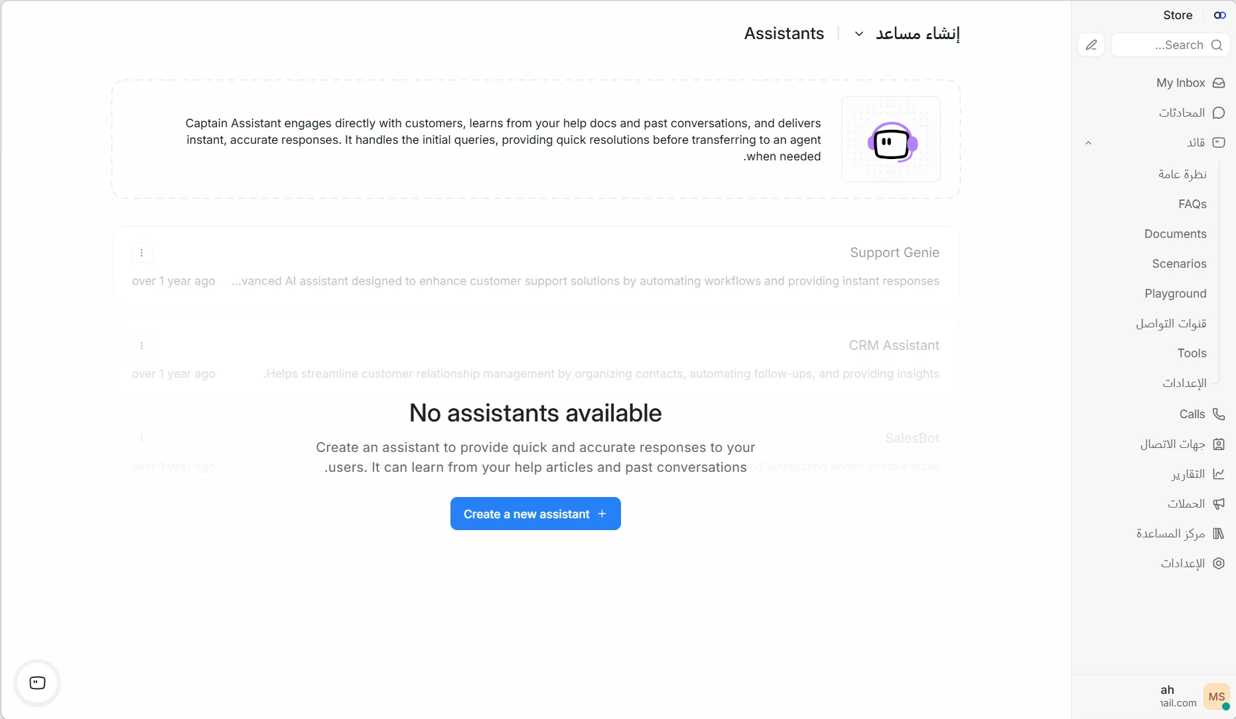
Task: Click the Captain Assistant mascot image
Action: coord(891,140)
